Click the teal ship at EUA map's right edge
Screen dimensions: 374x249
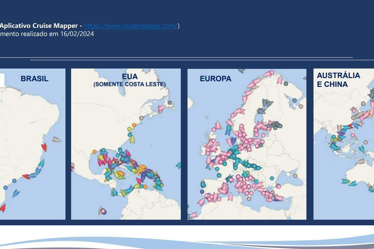point(178,165)
